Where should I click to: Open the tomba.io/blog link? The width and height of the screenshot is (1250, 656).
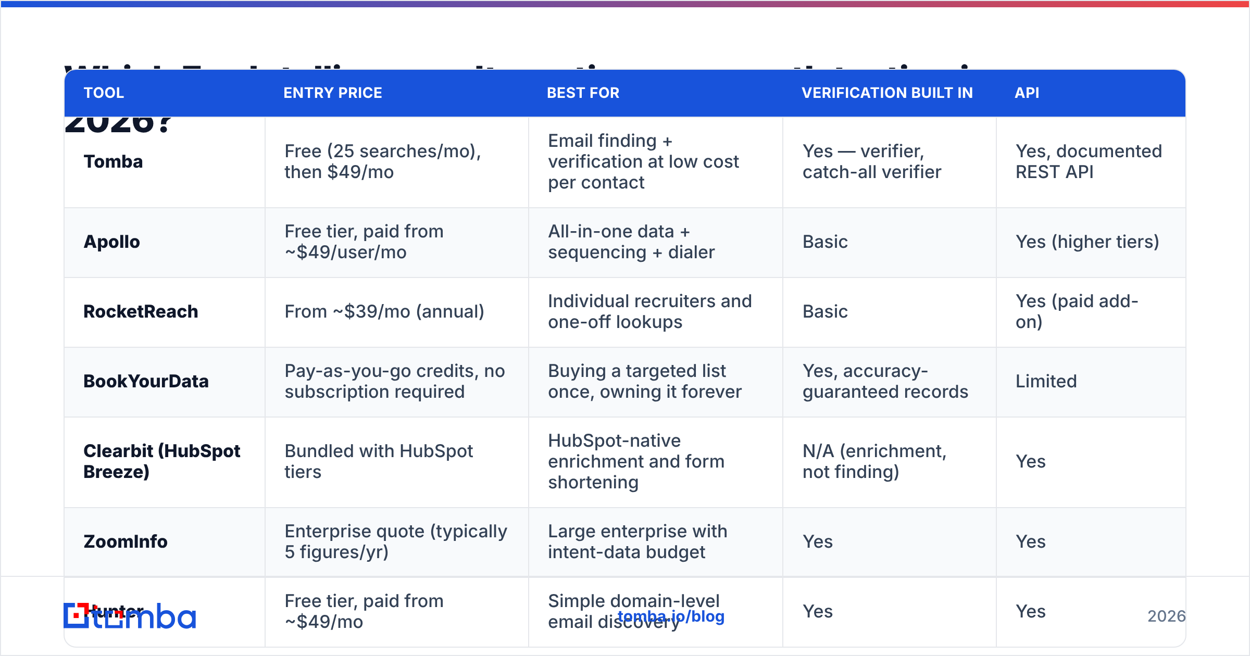pyautogui.click(x=671, y=616)
